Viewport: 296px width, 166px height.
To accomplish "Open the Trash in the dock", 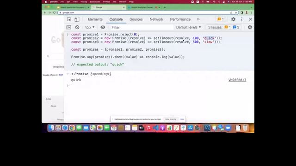I will [245, 128].
